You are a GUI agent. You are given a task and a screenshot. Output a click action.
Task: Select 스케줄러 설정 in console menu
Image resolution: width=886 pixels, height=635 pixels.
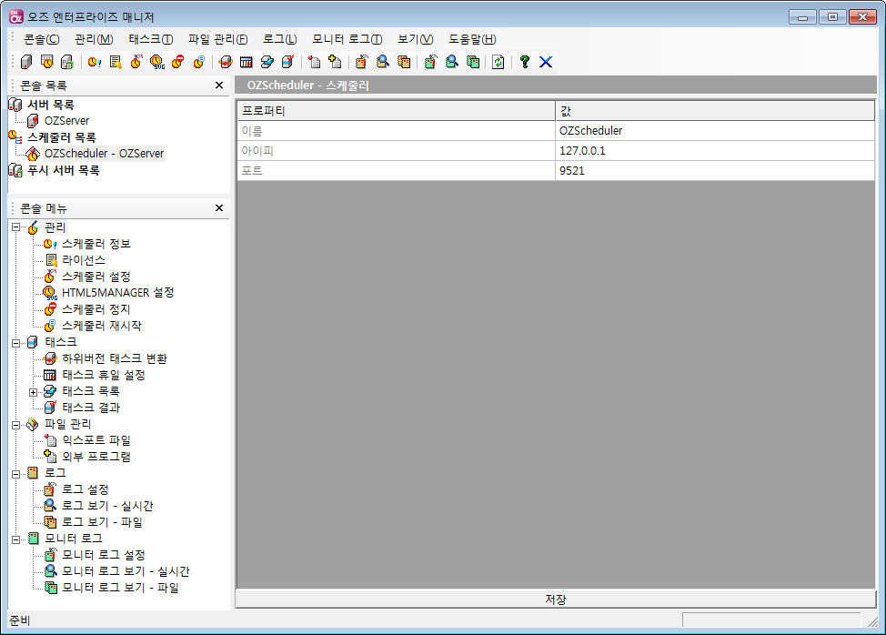coord(96,277)
